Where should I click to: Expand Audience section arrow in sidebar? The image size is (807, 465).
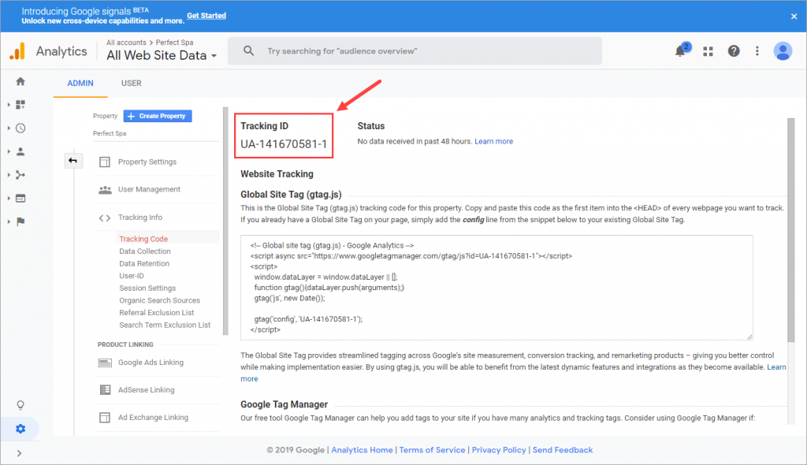pyautogui.click(x=9, y=151)
